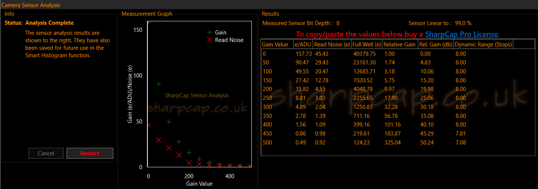
Task: Click e/ADU value 8.81
Action: (x=301, y=98)
